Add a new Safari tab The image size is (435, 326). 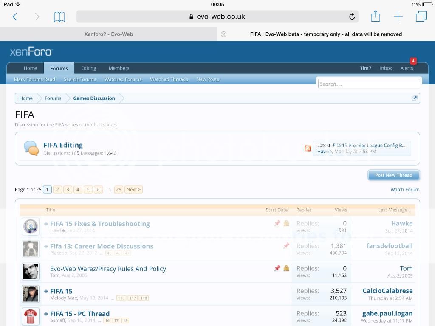(398, 17)
